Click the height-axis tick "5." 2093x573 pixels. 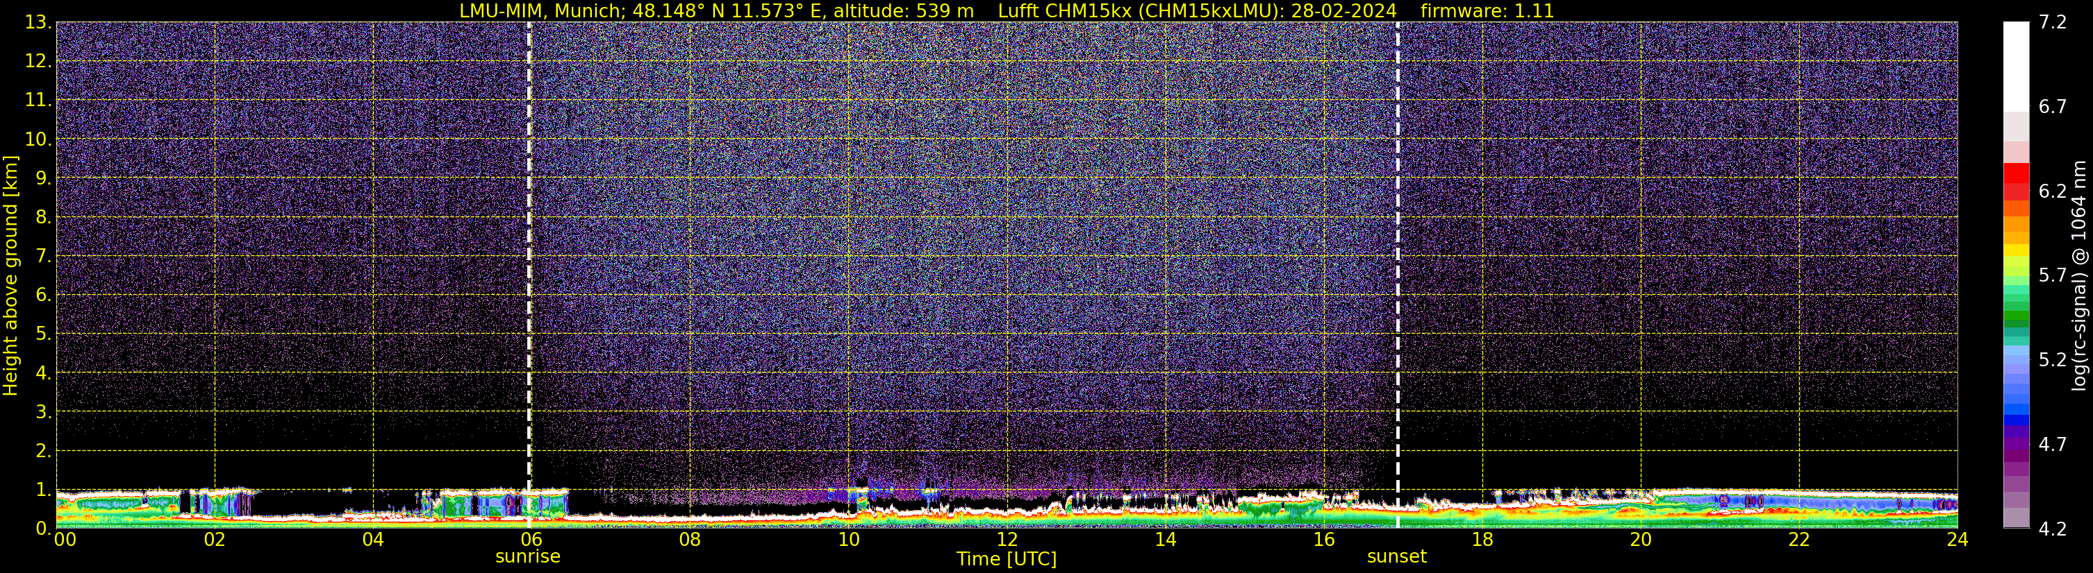point(44,334)
